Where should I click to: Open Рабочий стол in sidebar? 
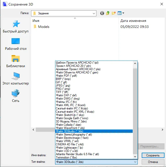pos(16,44)
